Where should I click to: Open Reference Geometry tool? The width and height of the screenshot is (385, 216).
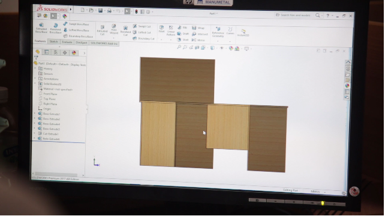pos(218,32)
